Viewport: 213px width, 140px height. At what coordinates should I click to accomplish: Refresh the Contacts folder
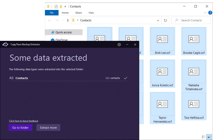point(165,20)
